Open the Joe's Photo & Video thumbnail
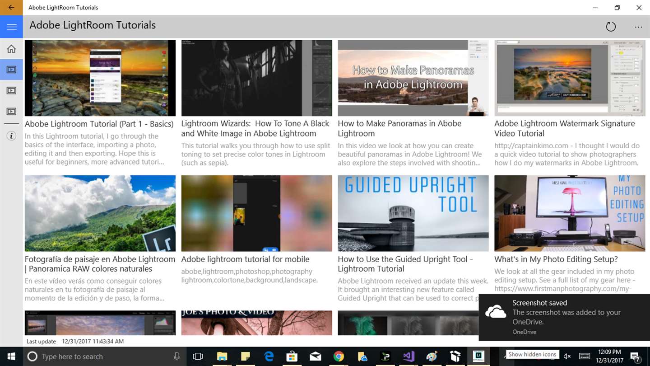The width and height of the screenshot is (650, 366). (x=256, y=323)
